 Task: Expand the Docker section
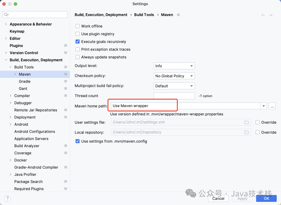(x=10, y=160)
